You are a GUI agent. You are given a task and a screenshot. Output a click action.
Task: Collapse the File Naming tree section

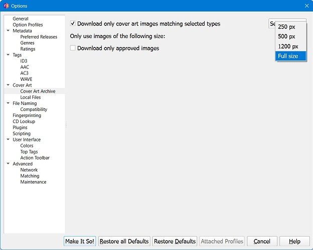coord(8,103)
